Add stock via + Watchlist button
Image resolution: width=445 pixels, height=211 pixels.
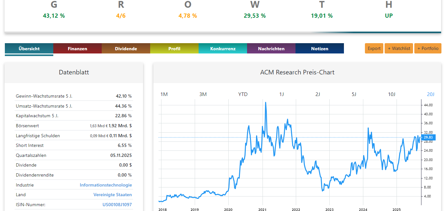click(399, 48)
